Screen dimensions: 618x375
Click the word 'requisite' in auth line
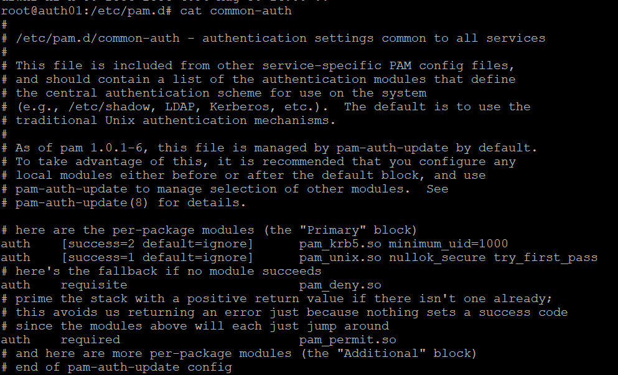(94, 285)
